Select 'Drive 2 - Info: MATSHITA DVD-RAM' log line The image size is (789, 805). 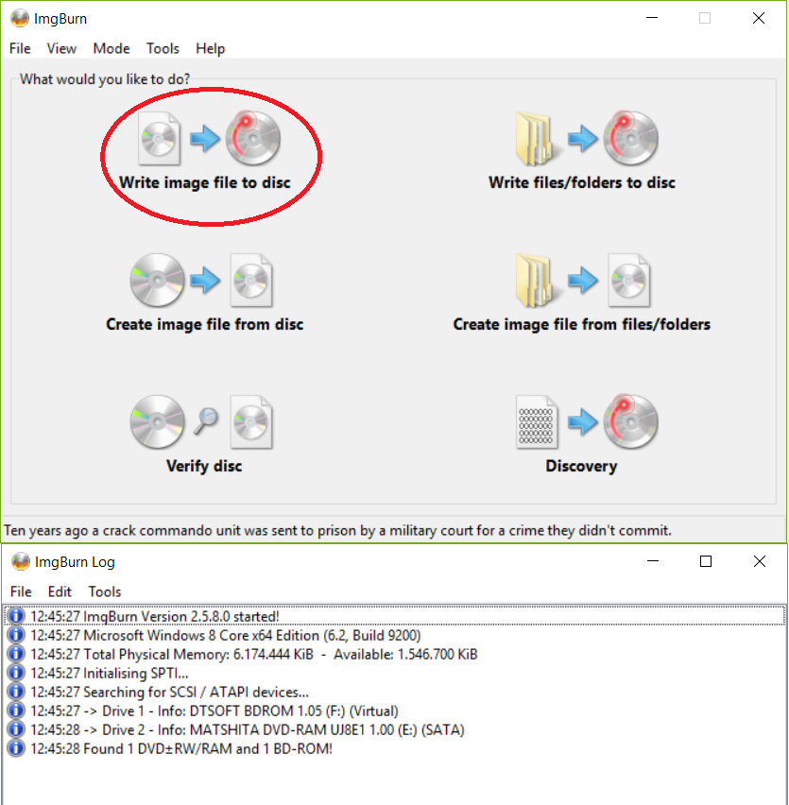(x=394, y=730)
